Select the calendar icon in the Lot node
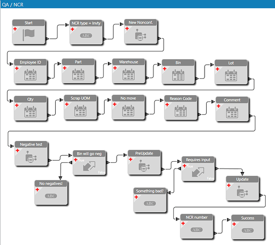The height and width of the screenshot is (245, 275). coord(231,75)
